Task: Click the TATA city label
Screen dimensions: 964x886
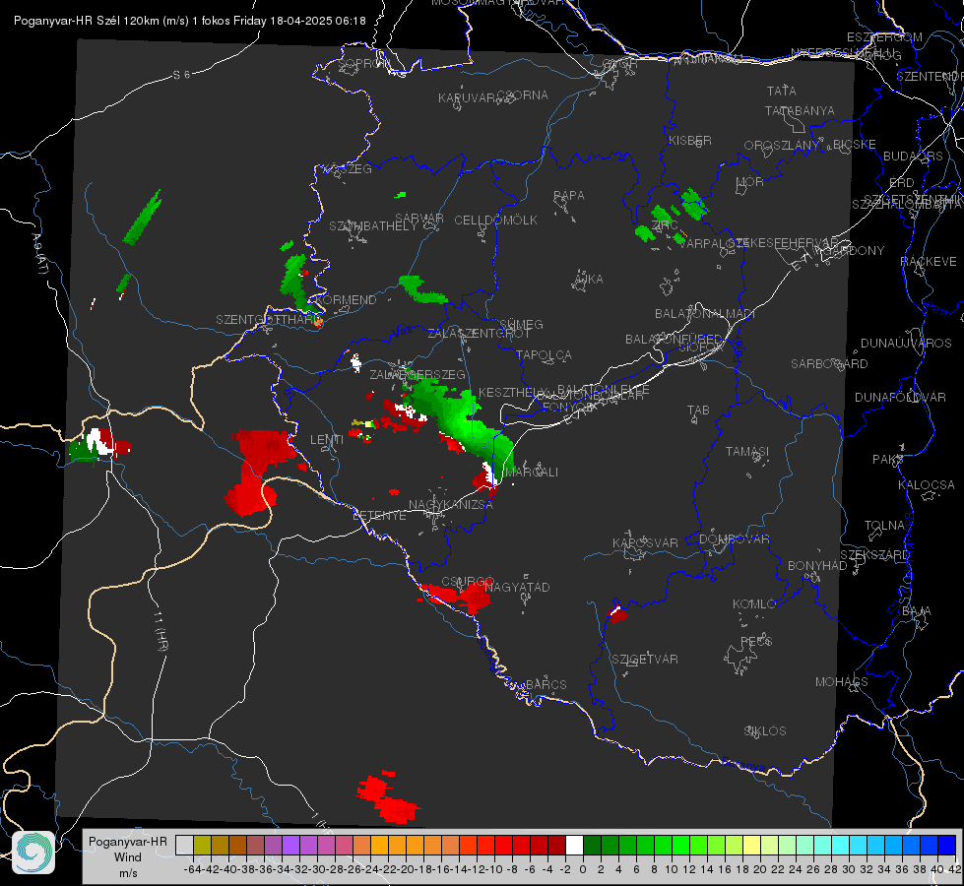Action: tap(782, 91)
